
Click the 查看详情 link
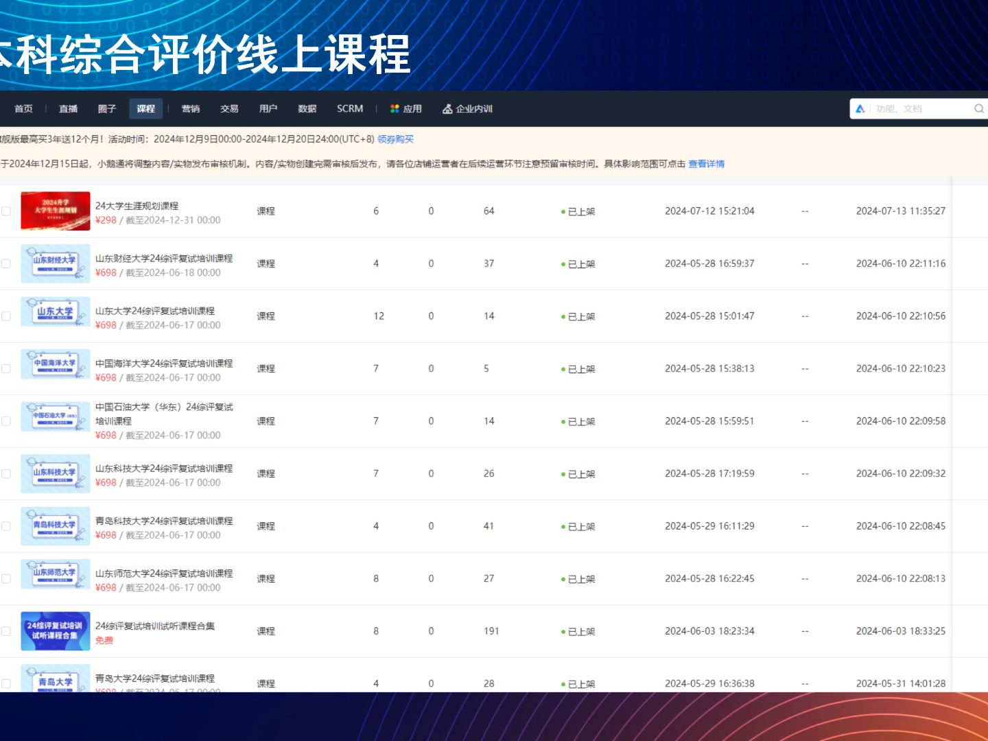(707, 163)
